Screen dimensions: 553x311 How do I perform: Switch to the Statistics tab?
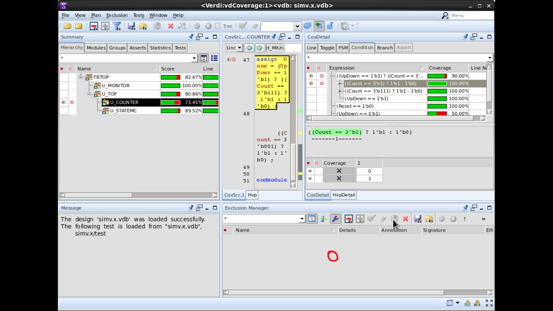click(160, 48)
